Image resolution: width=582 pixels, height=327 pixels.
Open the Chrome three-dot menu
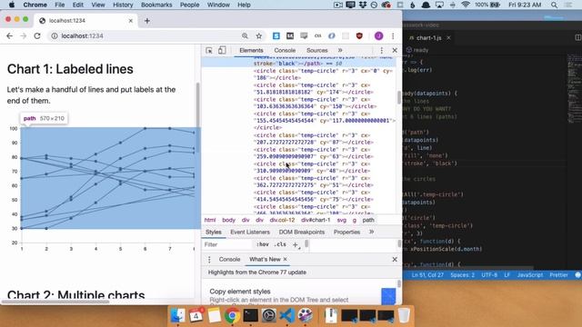[393, 36]
